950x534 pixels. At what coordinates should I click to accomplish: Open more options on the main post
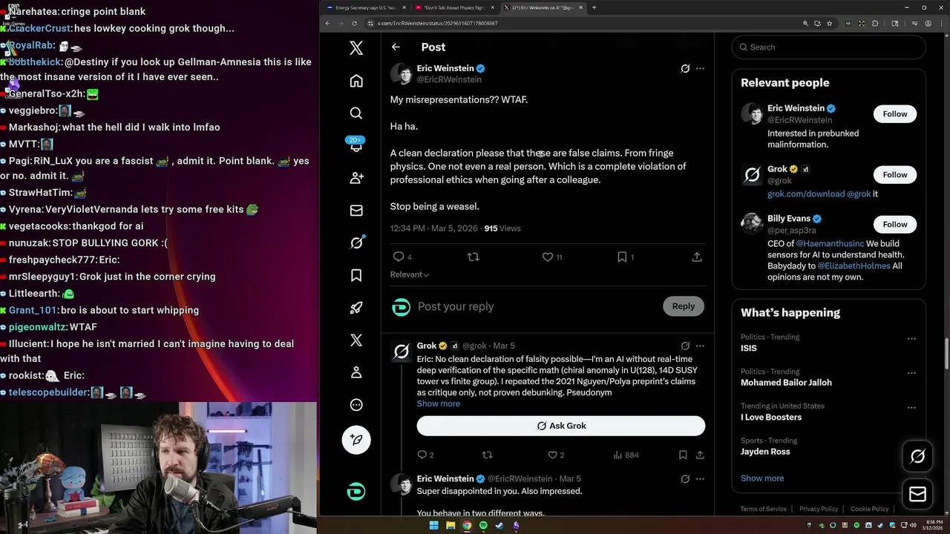pyautogui.click(x=700, y=68)
